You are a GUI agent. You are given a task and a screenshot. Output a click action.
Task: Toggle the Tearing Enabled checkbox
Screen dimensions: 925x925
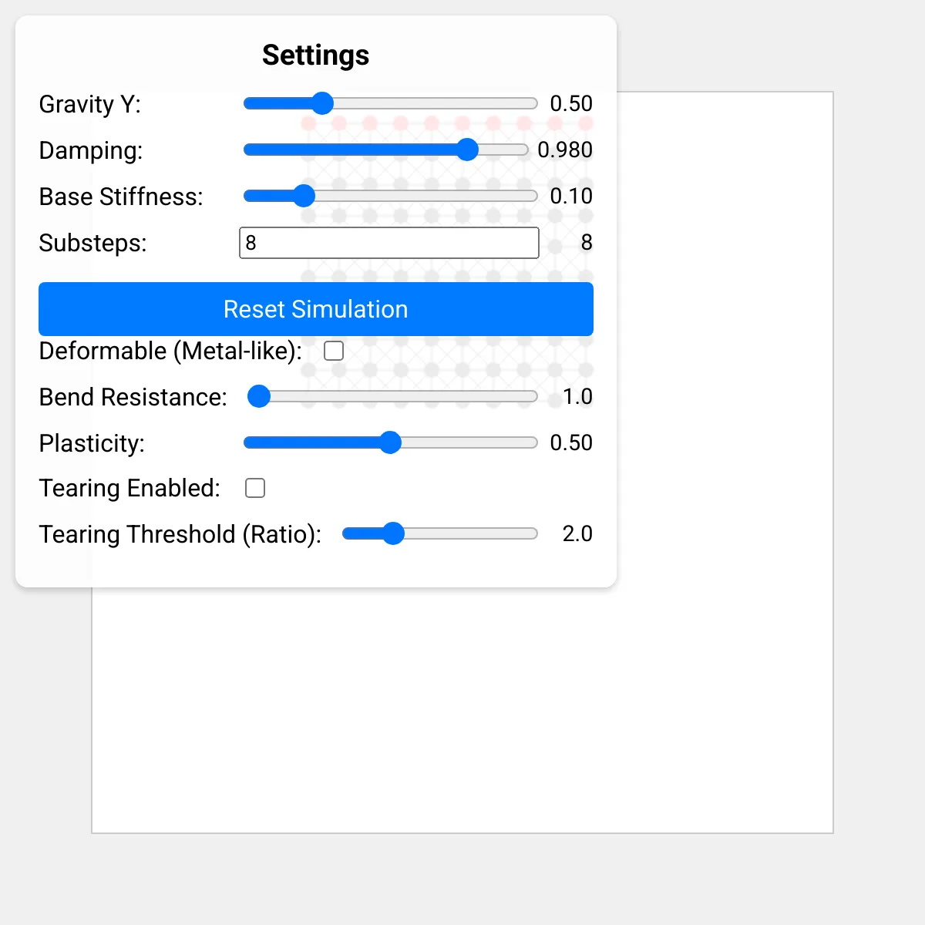click(x=255, y=488)
